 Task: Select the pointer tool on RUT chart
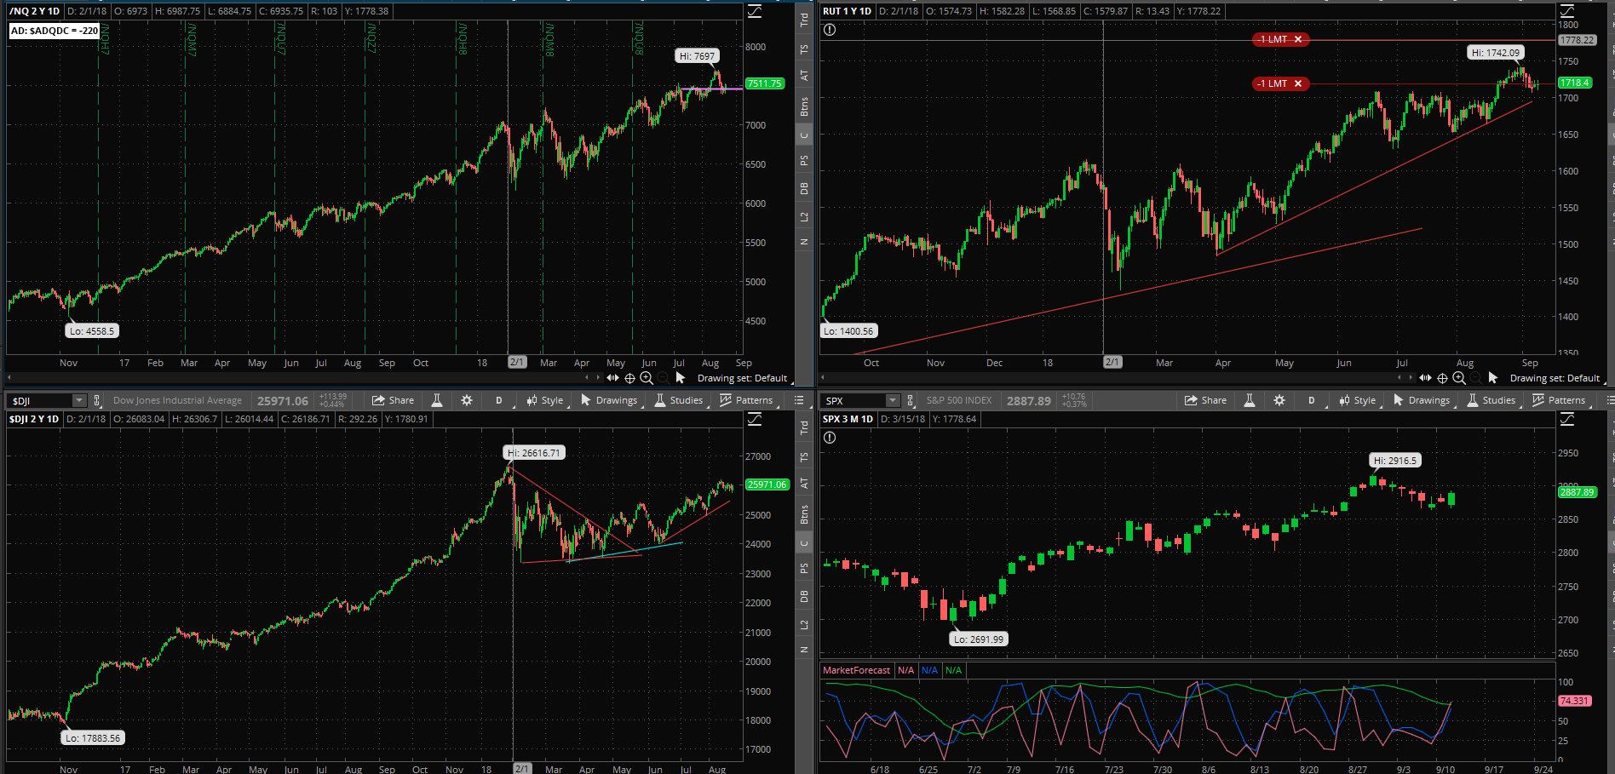point(1493,378)
